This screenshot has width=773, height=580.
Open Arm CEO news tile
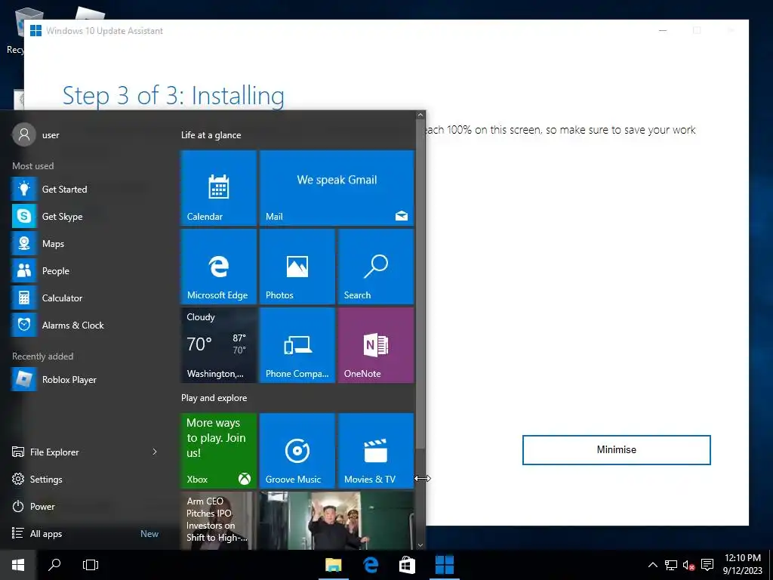[218, 520]
